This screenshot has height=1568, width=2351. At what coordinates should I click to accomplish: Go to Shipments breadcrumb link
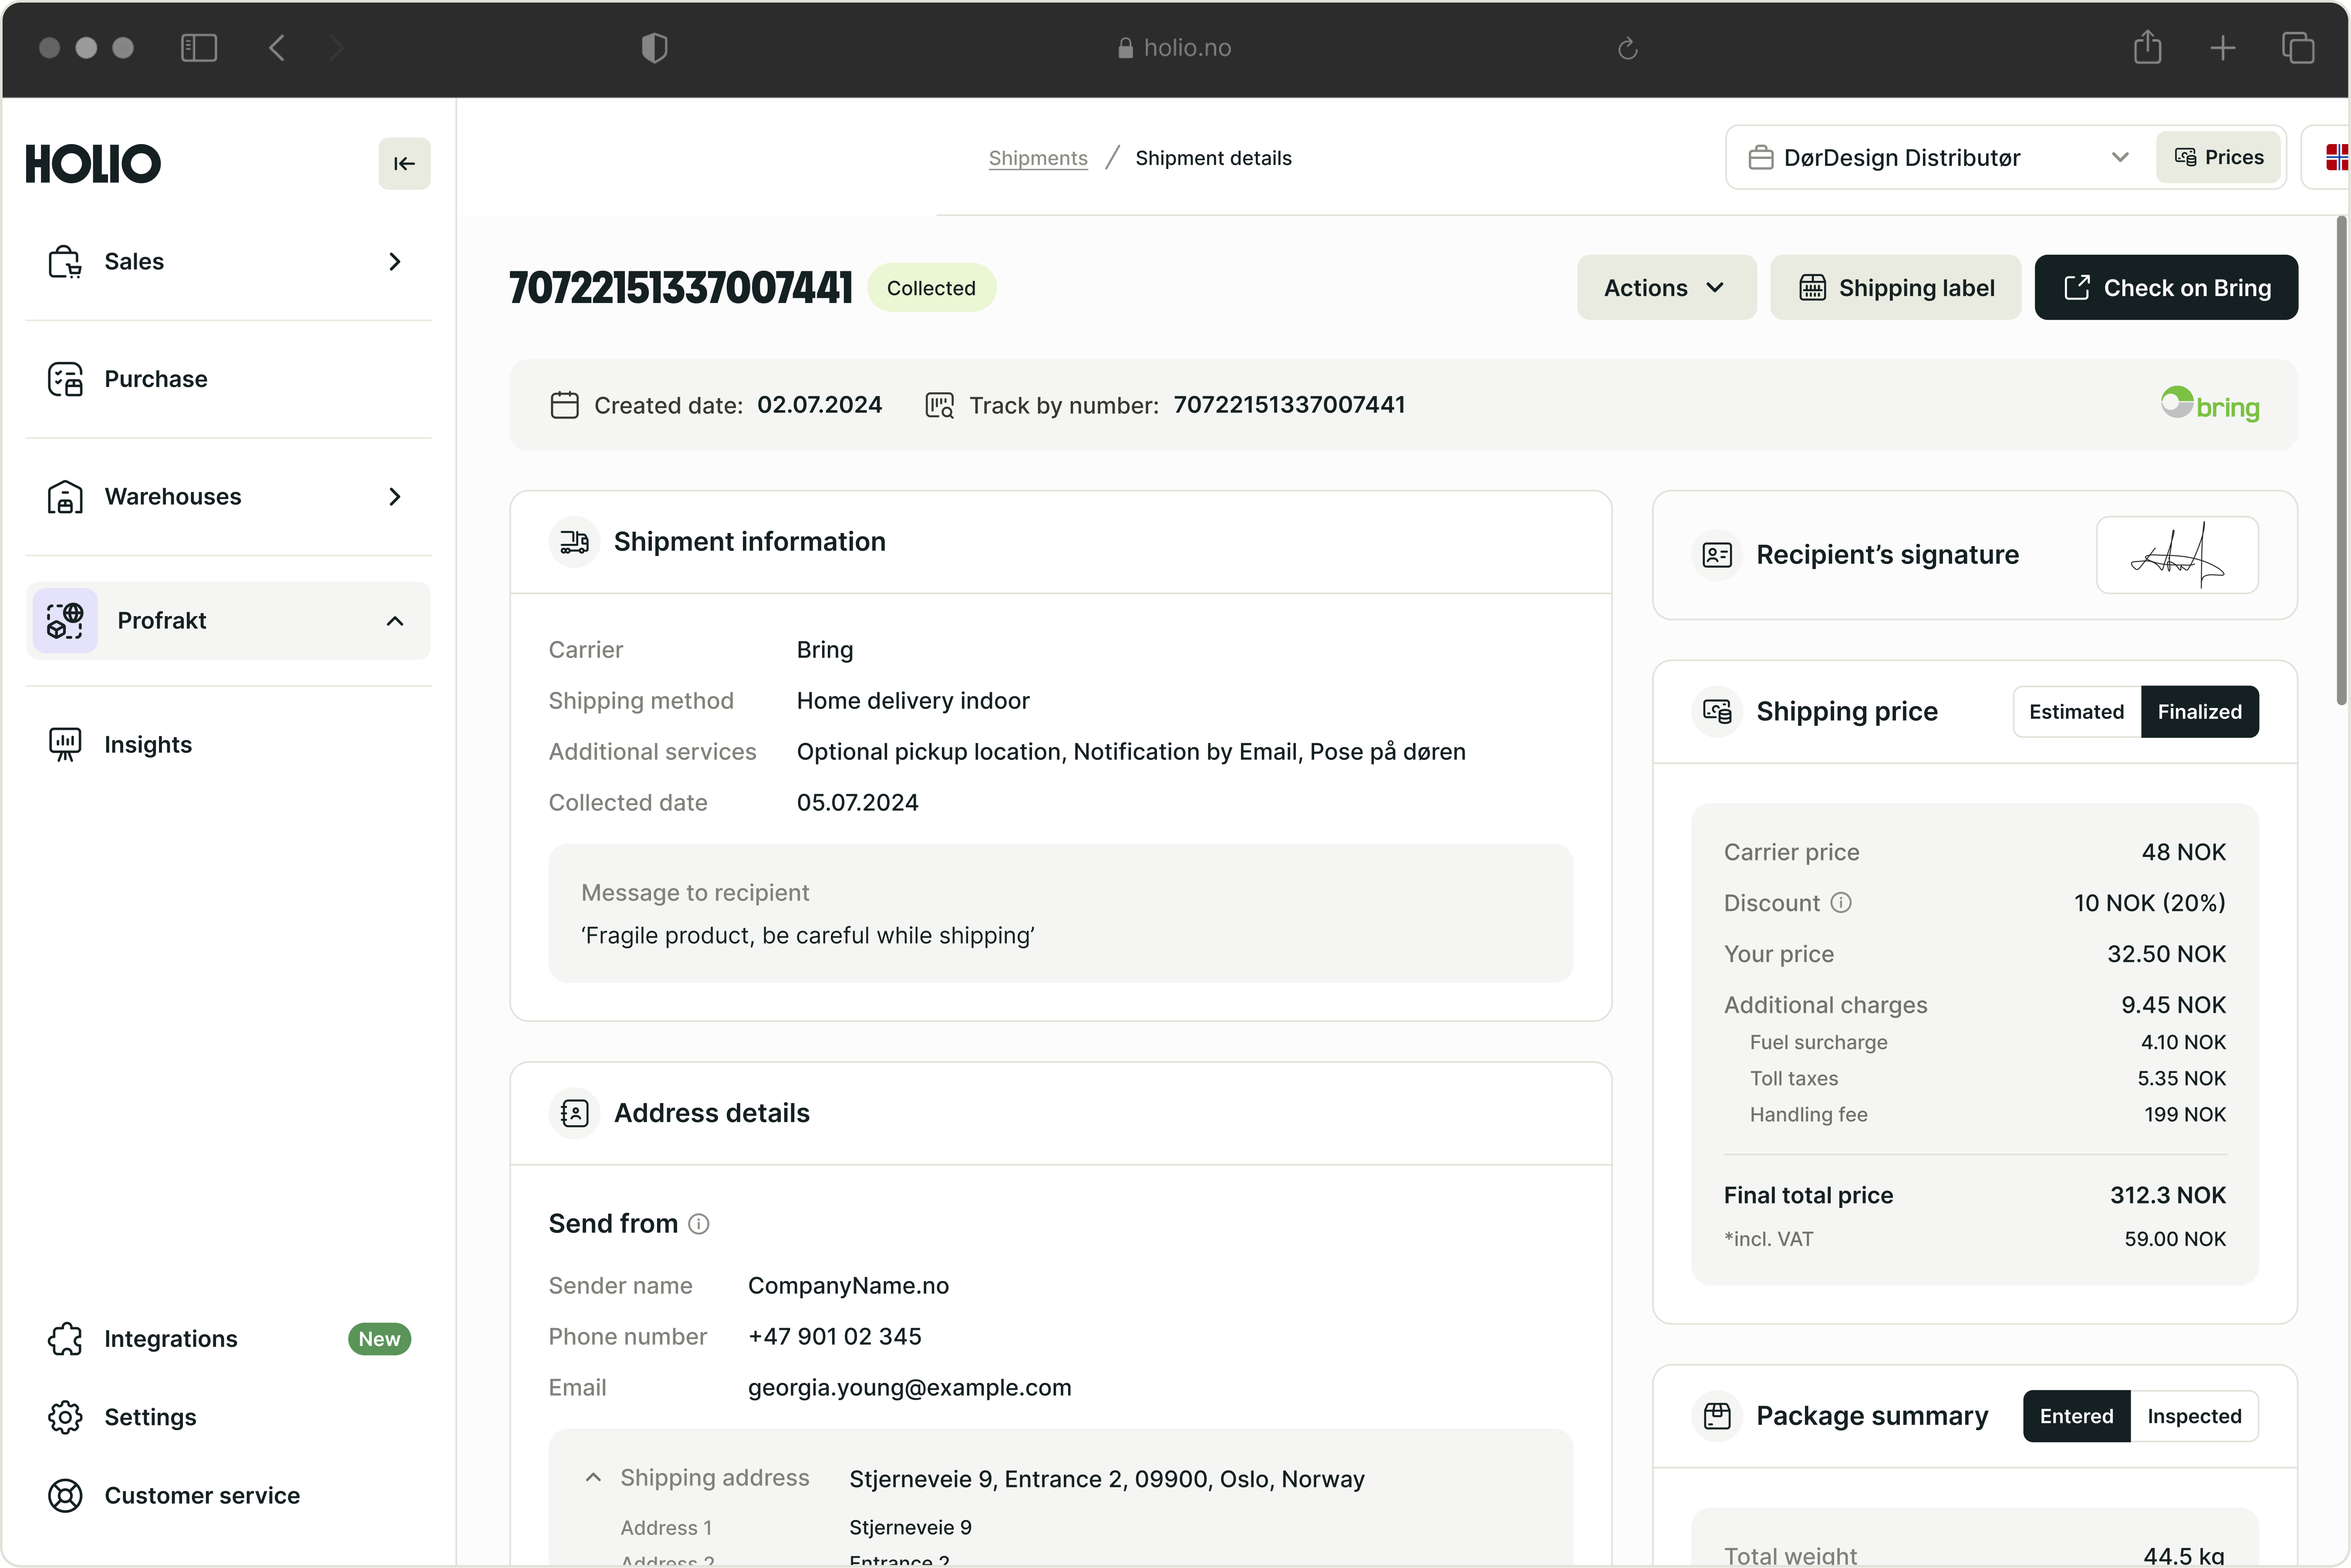[1037, 158]
